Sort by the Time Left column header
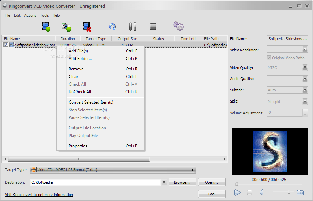 [188, 39]
